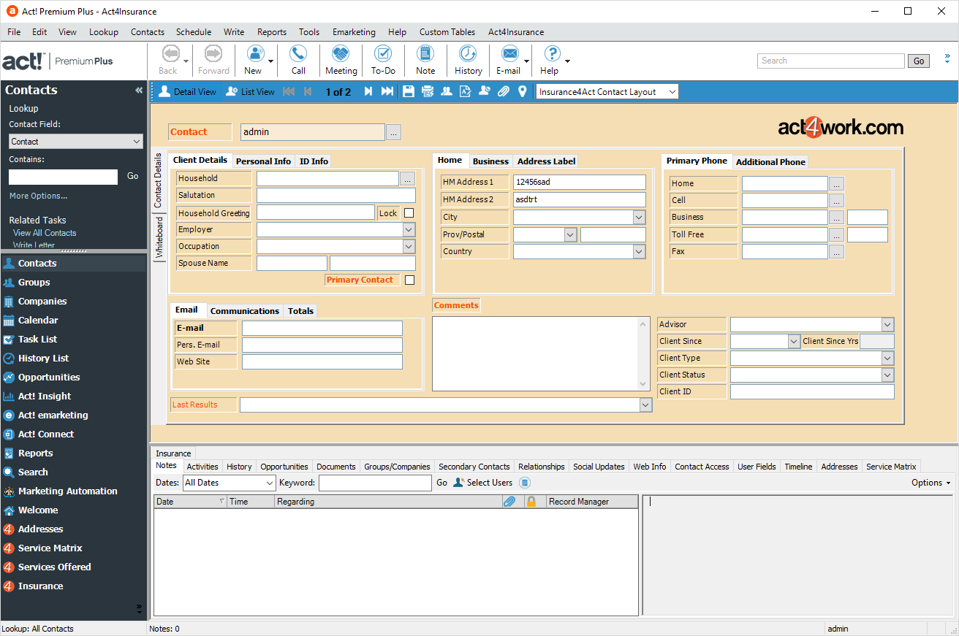Open the Country dropdown
Image resolution: width=959 pixels, height=636 pixels.
(x=639, y=251)
